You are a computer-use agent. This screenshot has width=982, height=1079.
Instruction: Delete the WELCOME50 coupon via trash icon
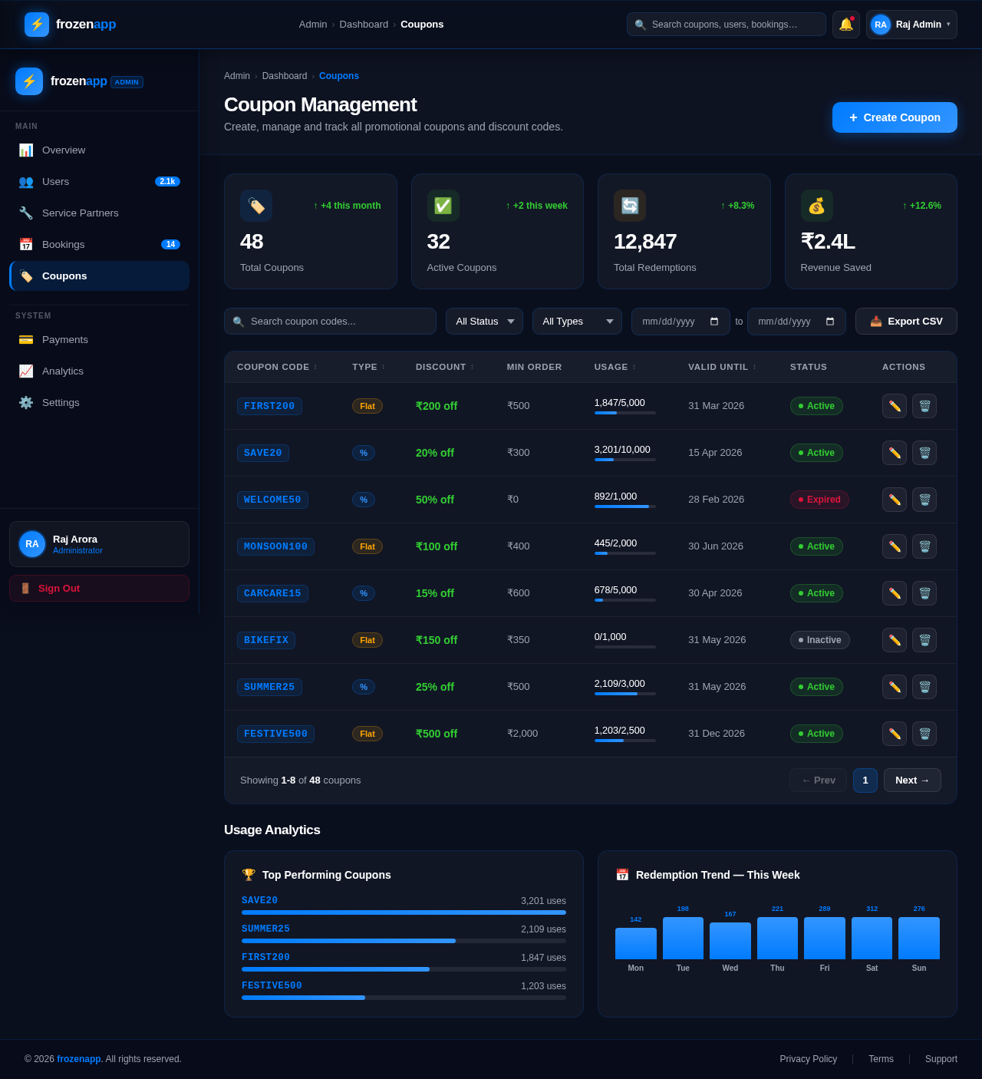coord(924,500)
